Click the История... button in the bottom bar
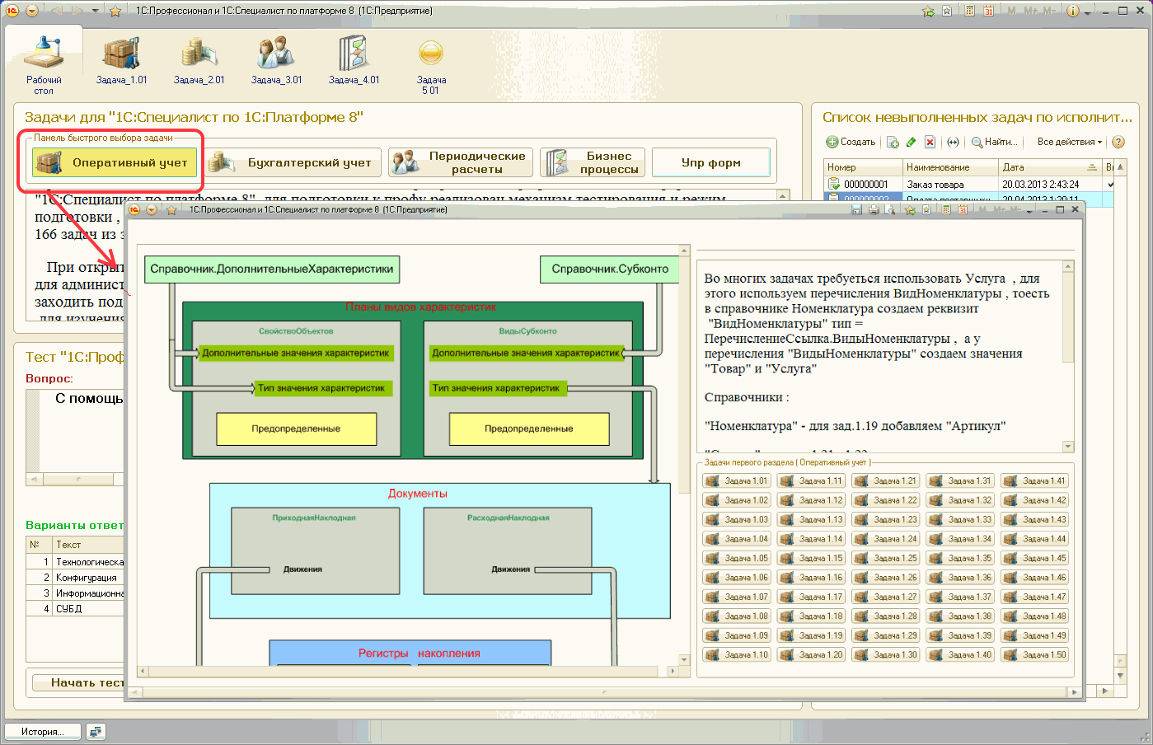This screenshot has height=745, width=1153. 44,732
